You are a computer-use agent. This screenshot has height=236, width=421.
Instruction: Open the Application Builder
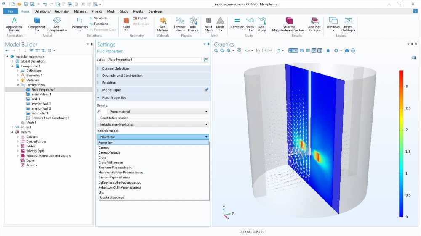14,24
